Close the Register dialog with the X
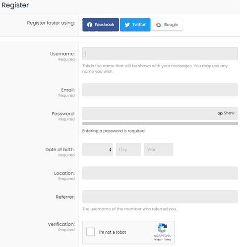 pyautogui.click(x=234, y=5)
